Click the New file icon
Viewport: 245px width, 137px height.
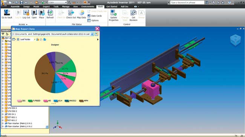tap(10, 2)
